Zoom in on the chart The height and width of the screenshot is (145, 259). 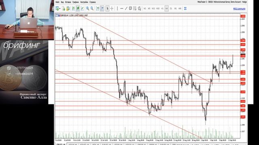click(x=87, y=8)
